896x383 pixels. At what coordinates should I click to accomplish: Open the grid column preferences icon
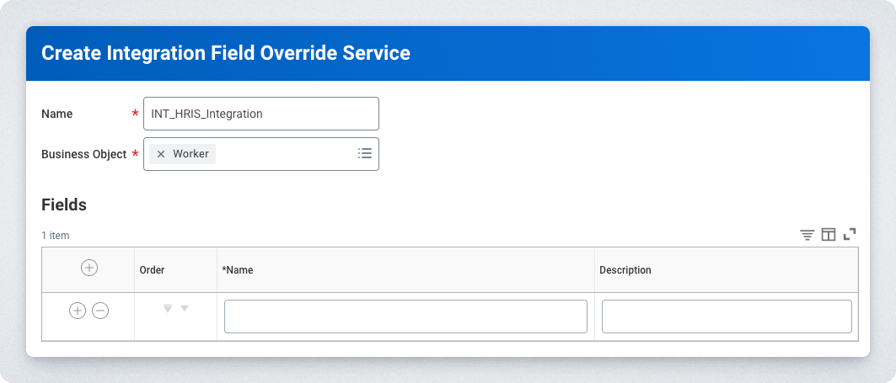829,235
